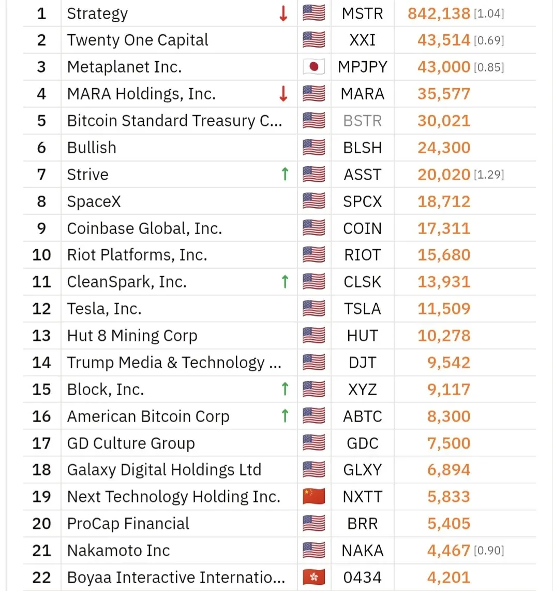This screenshot has height=591, width=553.
Task: Click the red down arrow beside Strategy
Action: click(x=283, y=13)
